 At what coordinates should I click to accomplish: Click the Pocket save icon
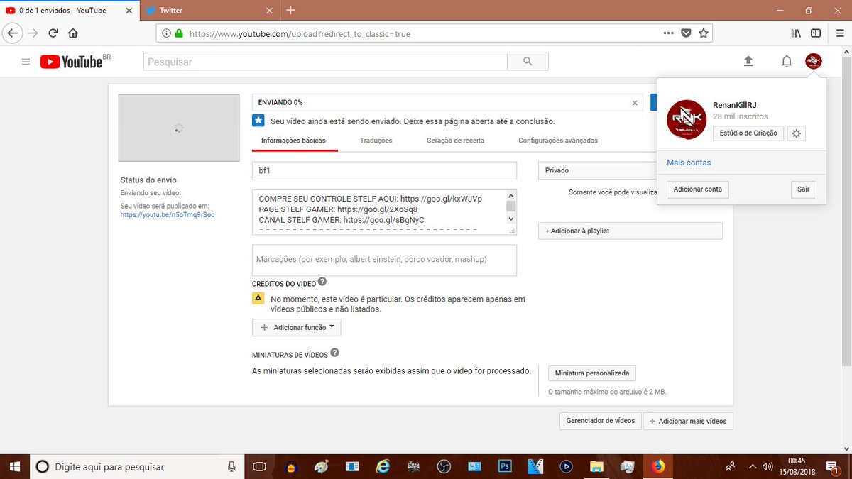[x=686, y=33]
